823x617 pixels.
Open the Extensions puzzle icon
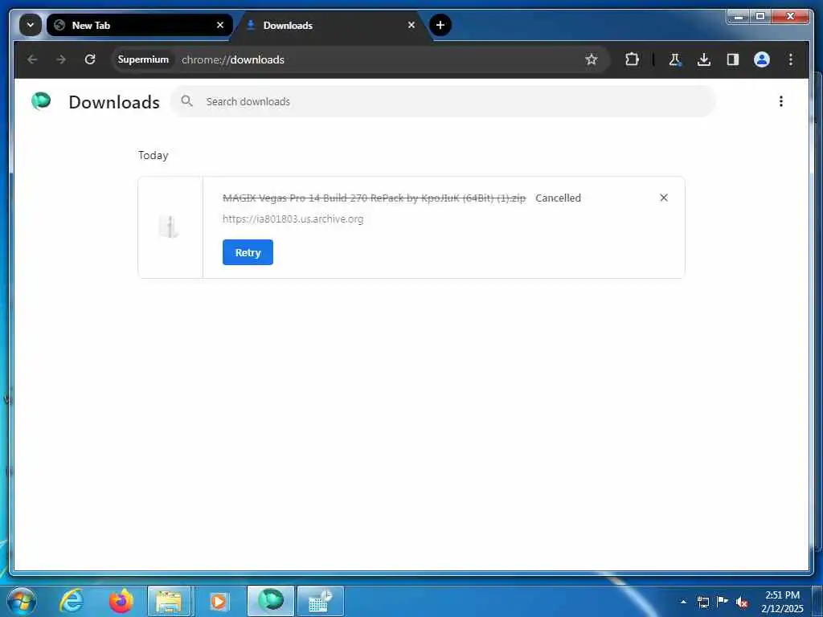tap(632, 59)
